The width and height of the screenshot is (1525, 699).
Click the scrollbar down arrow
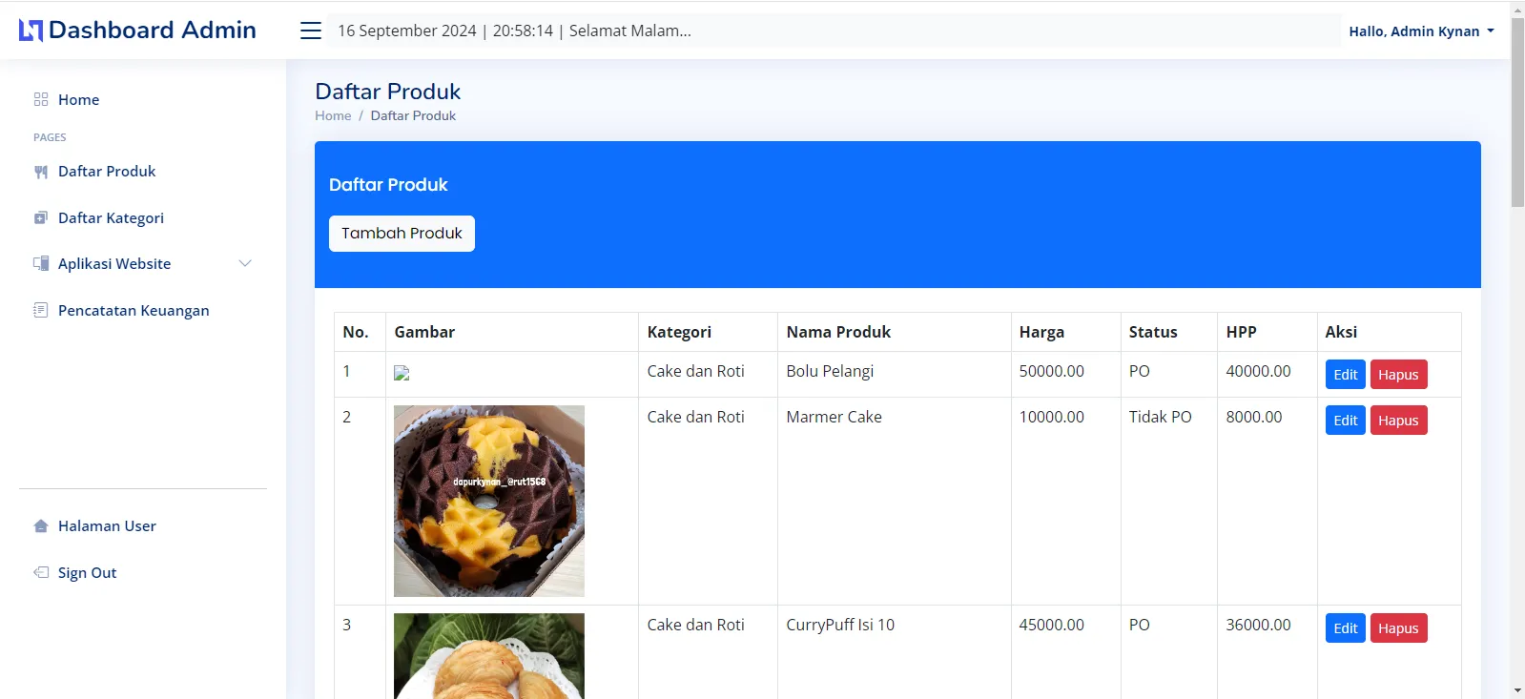[x=1517, y=690]
